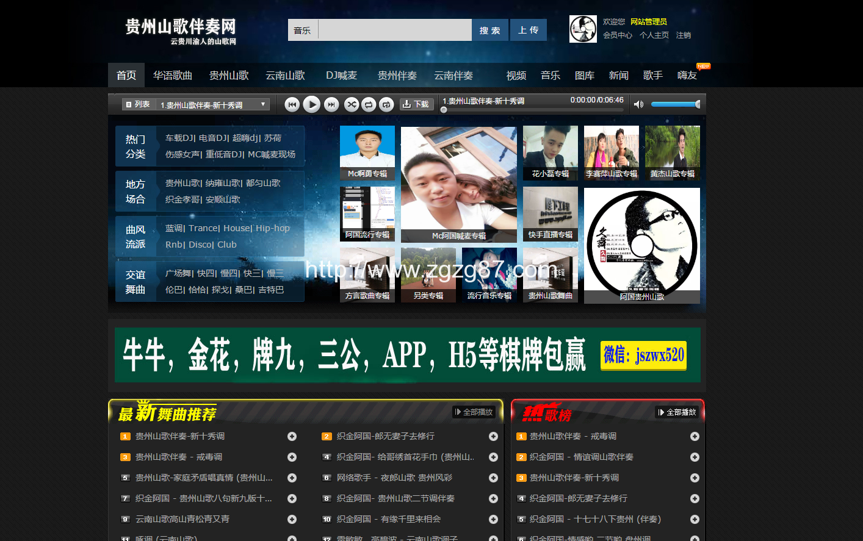This screenshot has height=541, width=863.
Task: Add 织金阿国-郎无妻子去修行 in 最新舞曲推荐 via plus icon
Action: pyautogui.click(x=493, y=436)
